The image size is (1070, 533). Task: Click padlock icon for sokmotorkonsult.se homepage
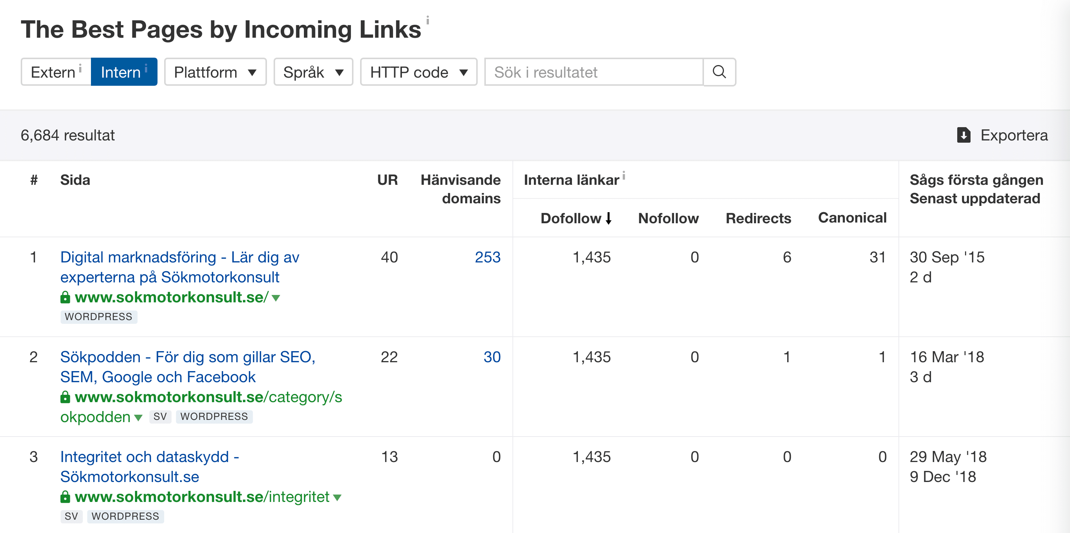[x=65, y=297]
